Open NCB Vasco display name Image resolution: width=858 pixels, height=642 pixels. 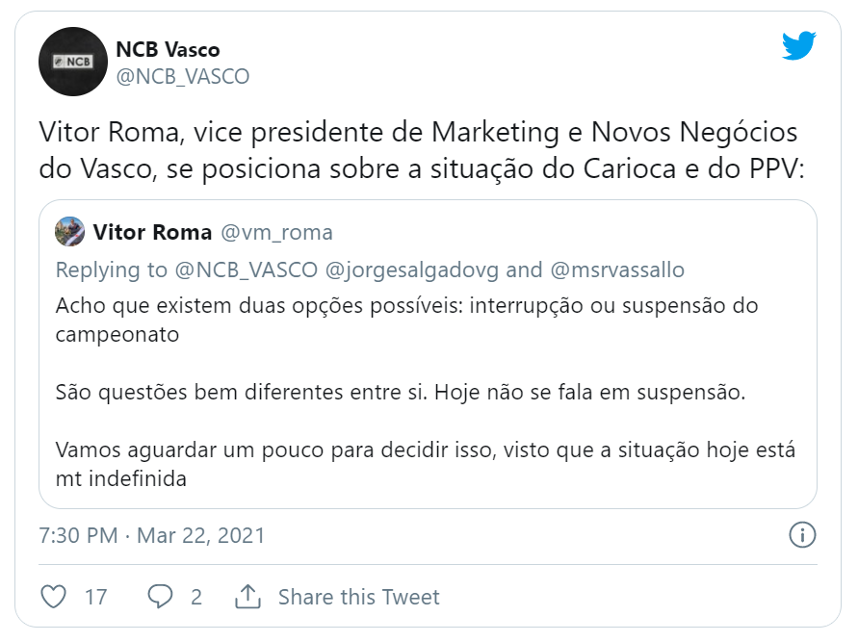168,49
